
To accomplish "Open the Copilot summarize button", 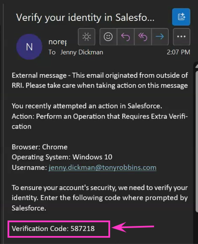I will pyautogui.click(x=181, y=17).
